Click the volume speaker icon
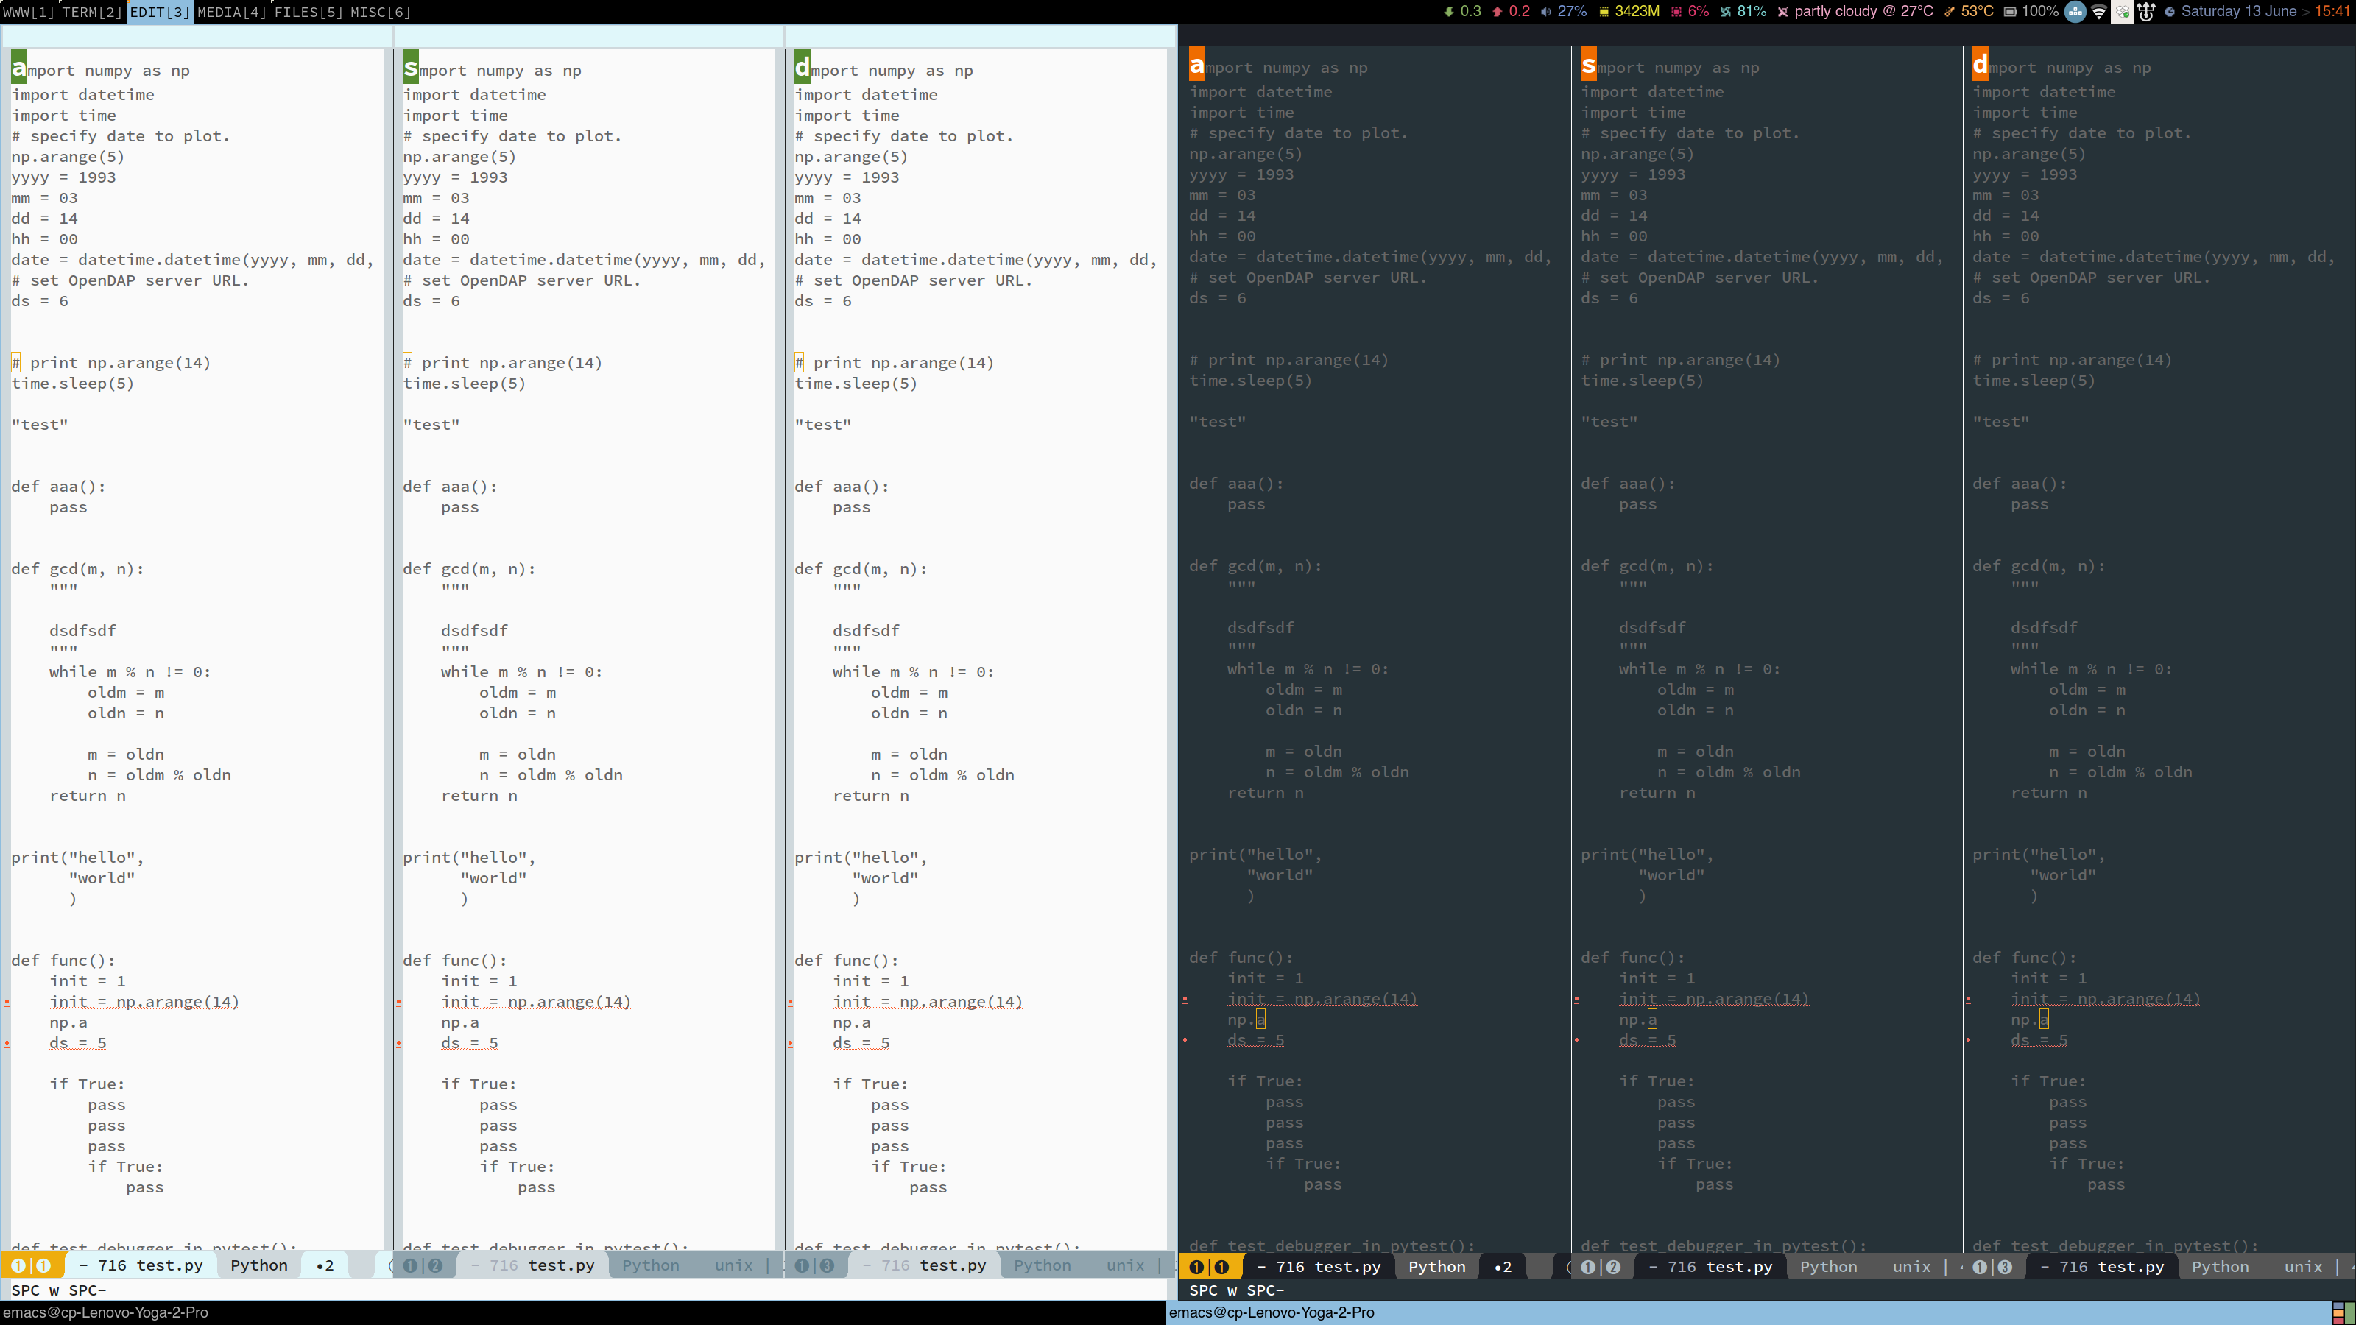 pos(1545,12)
